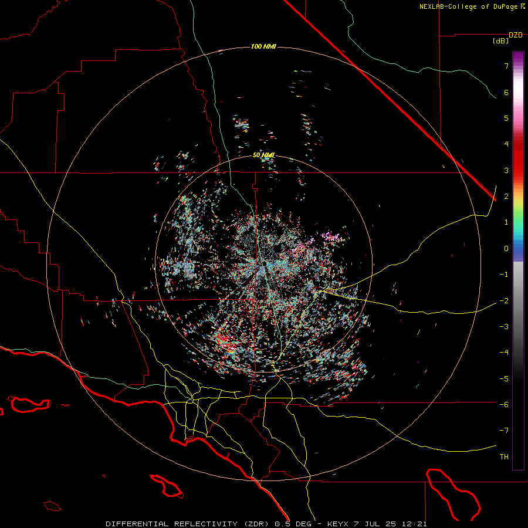The image size is (528, 528).
Task: Click the -7 value on color scale
Action: (504, 431)
